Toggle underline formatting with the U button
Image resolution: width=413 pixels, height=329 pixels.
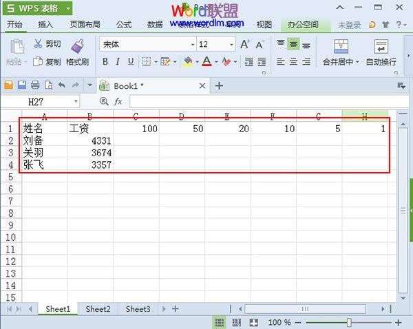[131, 62]
